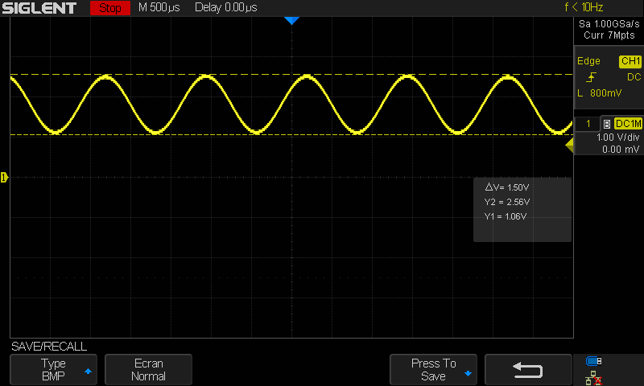Screen dimensions: 644x386
Task: Click the M 500µs timebase readout
Action: [x=159, y=8]
